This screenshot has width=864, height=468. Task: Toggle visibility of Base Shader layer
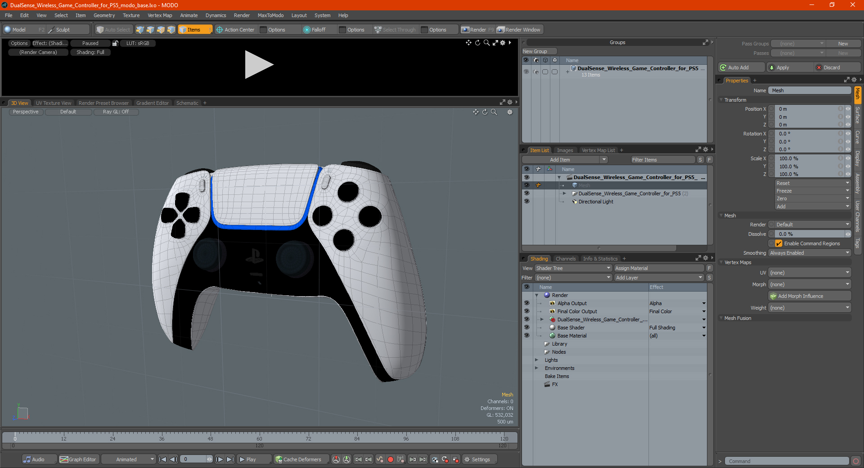coord(526,328)
